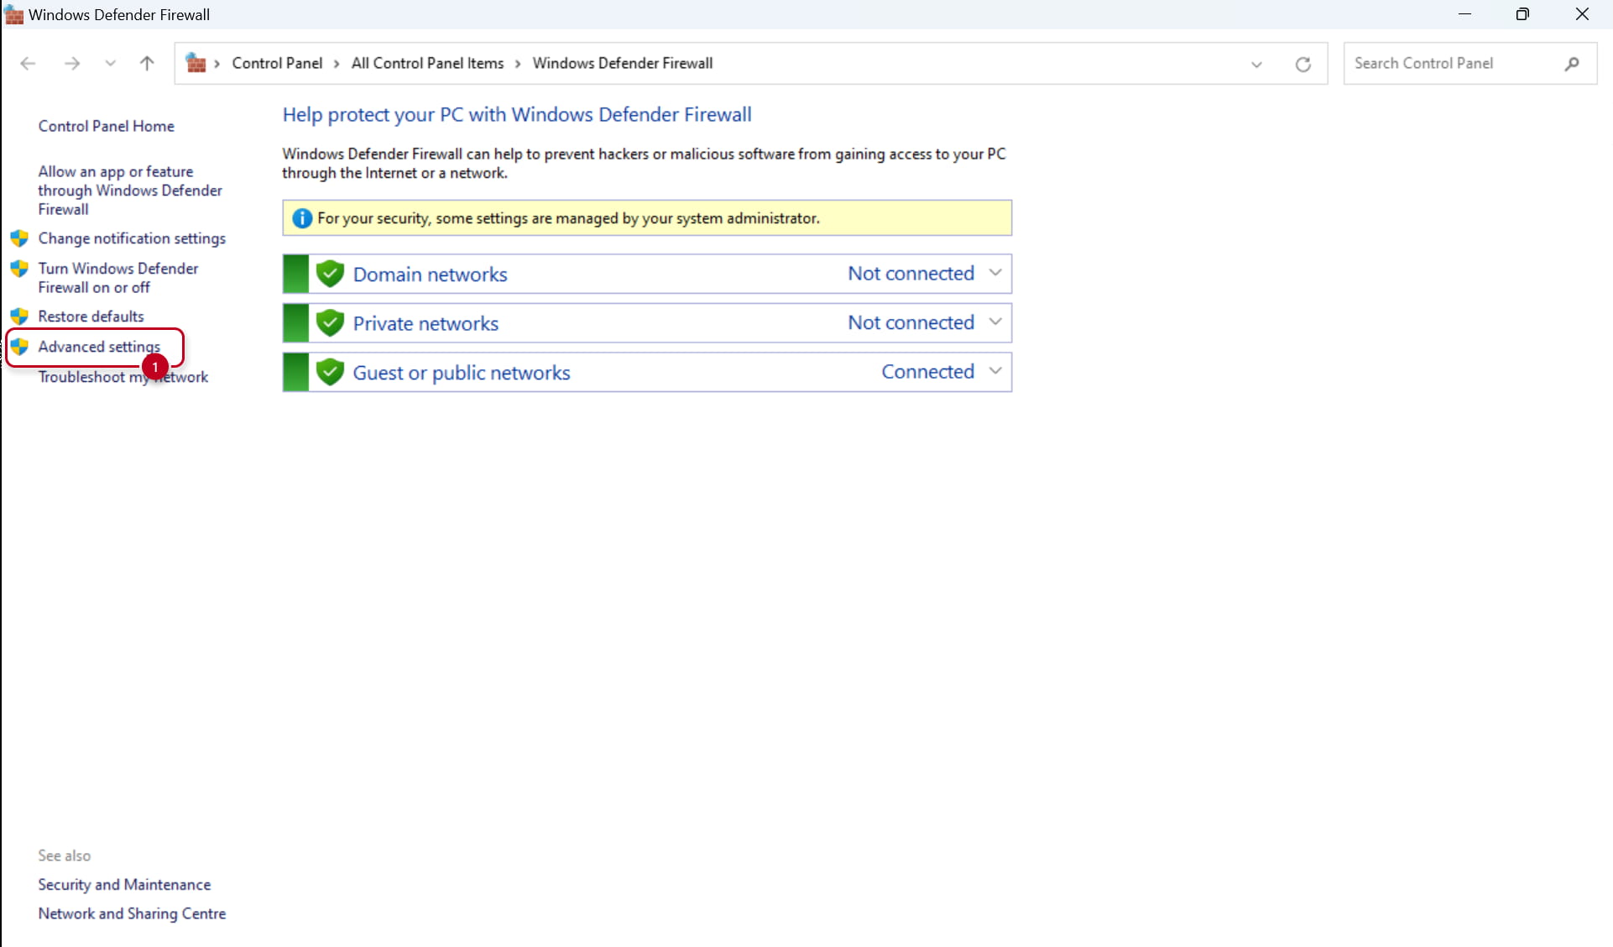Select Control Panel in breadcrumb

[x=277, y=63]
